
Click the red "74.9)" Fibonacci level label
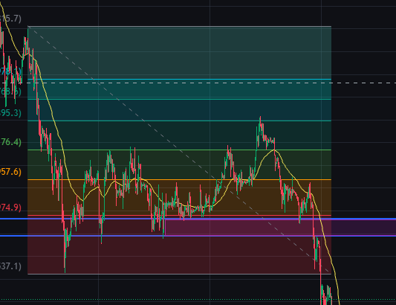10,208
